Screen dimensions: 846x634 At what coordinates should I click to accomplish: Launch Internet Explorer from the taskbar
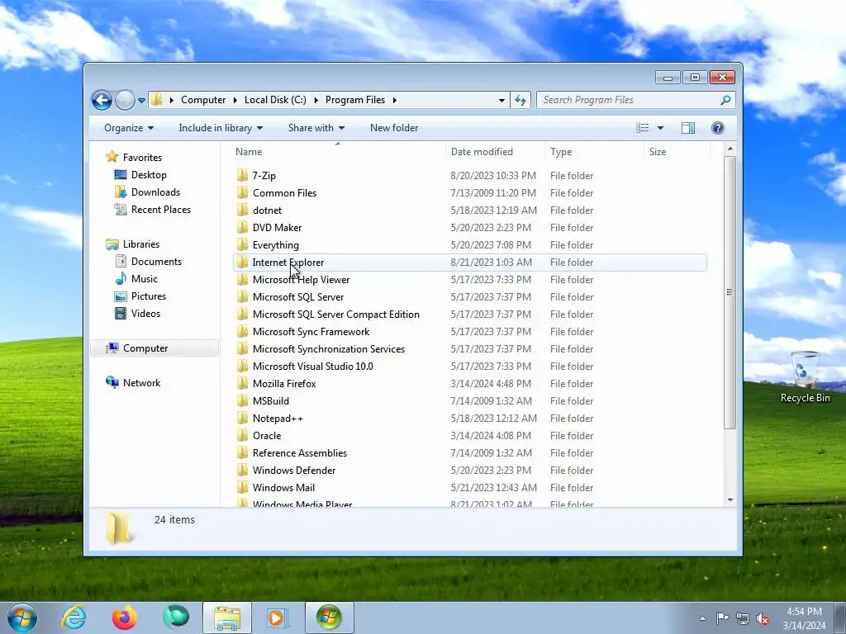74,617
